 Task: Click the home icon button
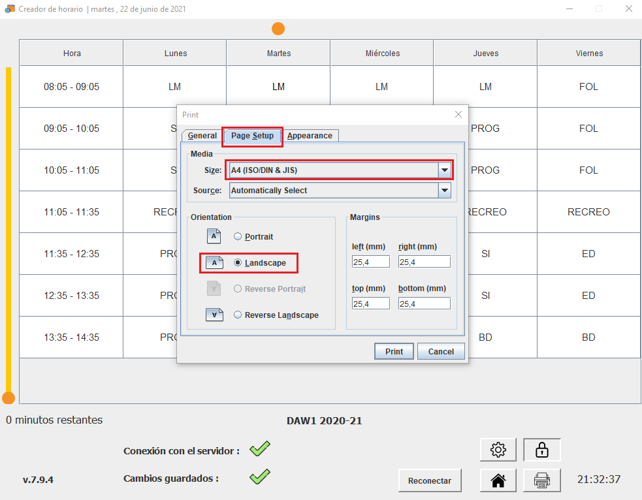tap(498, 481)
